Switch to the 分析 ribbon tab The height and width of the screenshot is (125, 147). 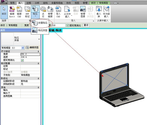pos(37,3)
